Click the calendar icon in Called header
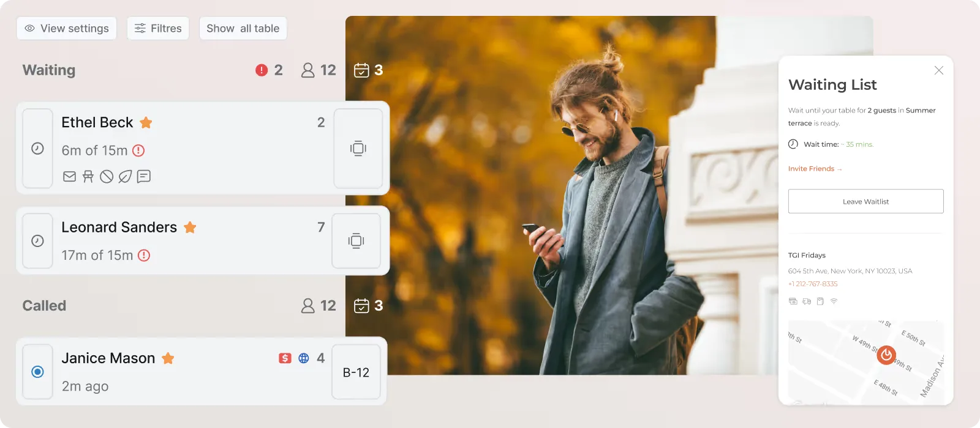The width and height of the screenshot is (980, 428). (361, 306)
